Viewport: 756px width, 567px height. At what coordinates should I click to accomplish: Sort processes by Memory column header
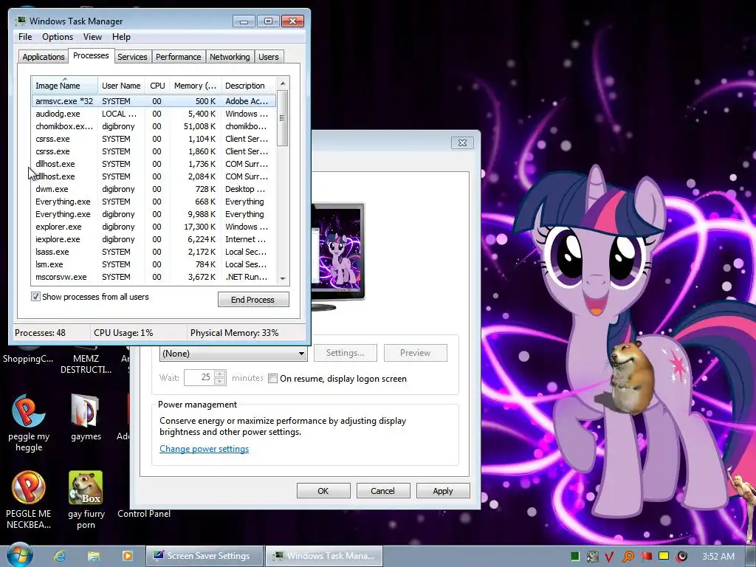(195, 86)
